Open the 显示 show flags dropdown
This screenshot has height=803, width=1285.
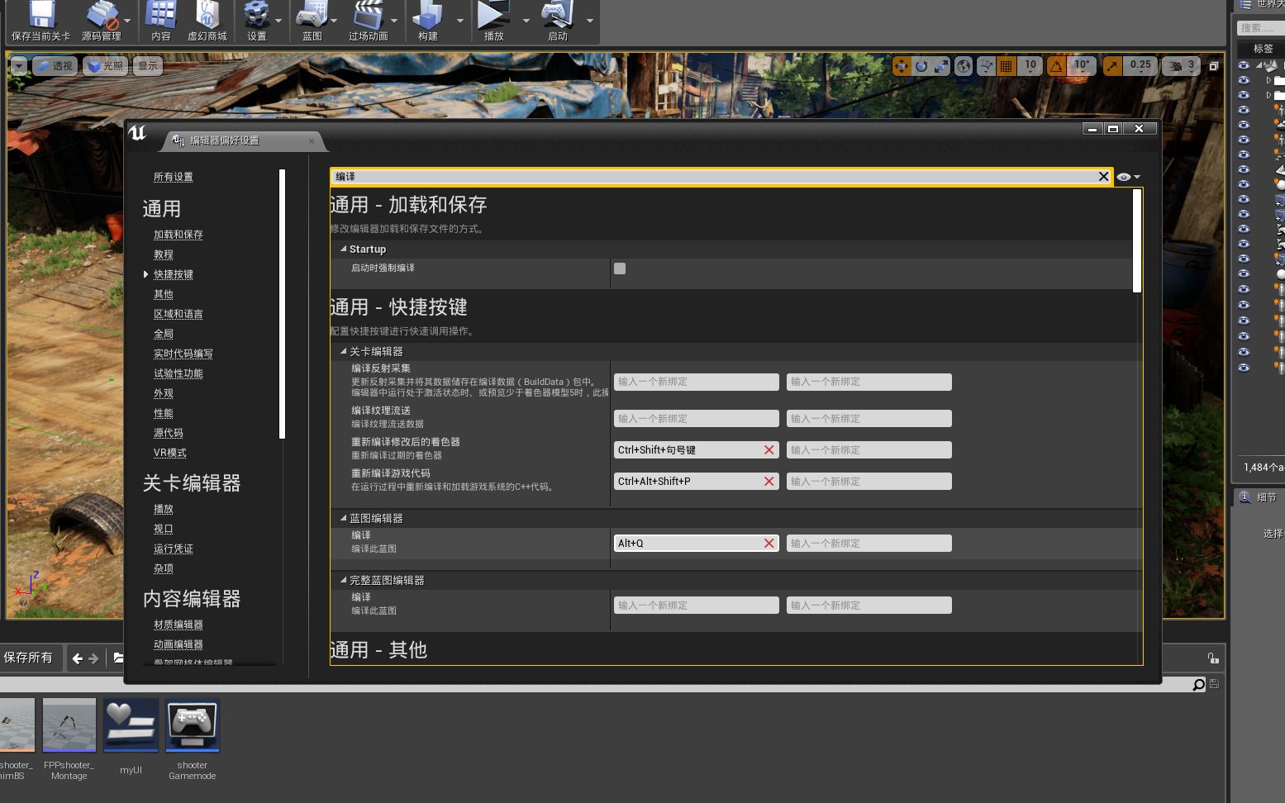pyautogui.click(x=147, y=65)
